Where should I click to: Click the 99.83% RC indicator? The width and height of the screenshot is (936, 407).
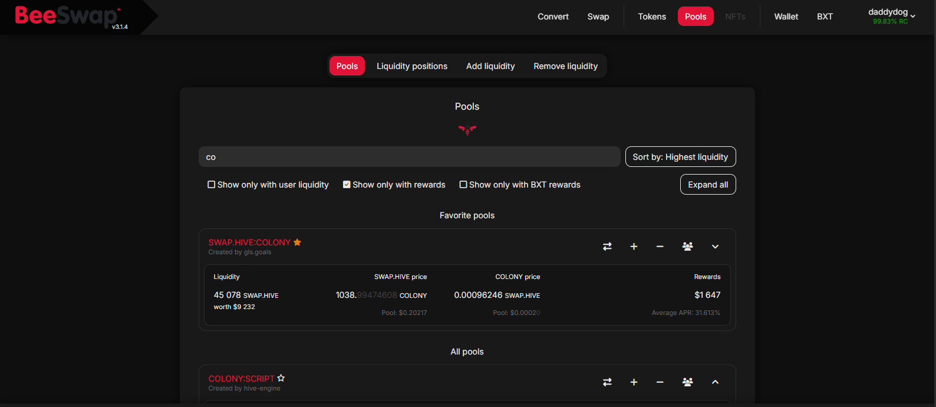click(x=890, y=21)
